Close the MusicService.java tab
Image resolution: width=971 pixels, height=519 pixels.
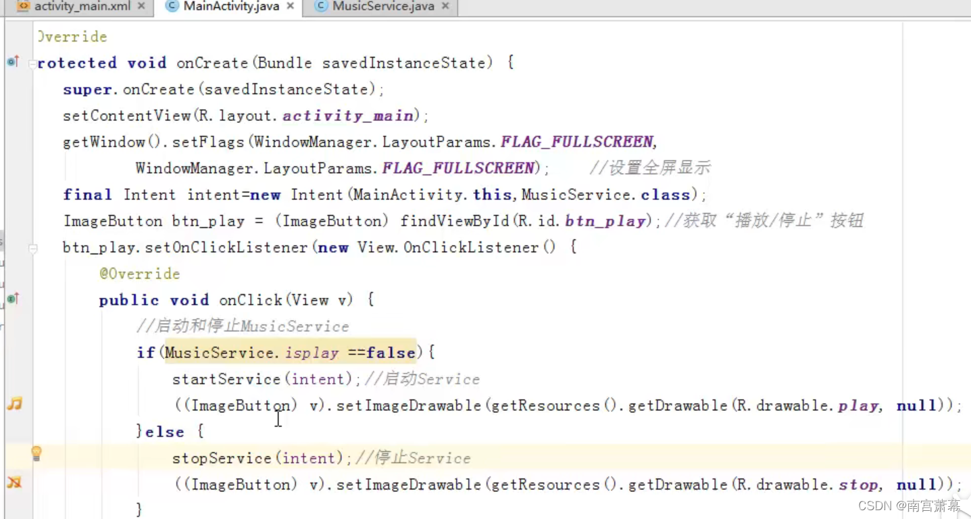445,6
